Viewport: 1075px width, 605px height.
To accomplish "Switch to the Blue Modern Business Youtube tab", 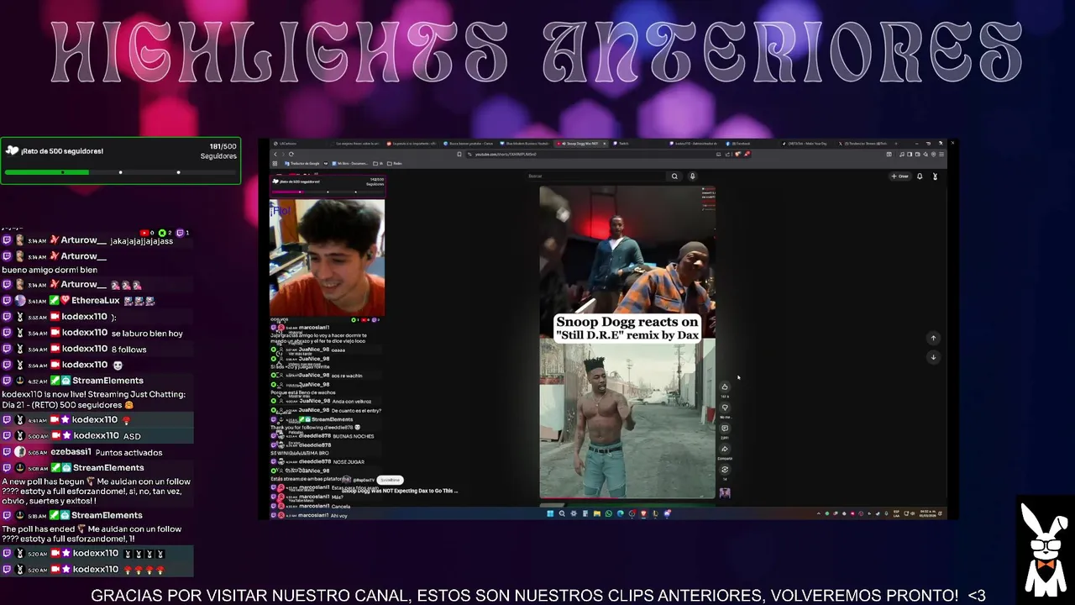I will coord(526,144).
